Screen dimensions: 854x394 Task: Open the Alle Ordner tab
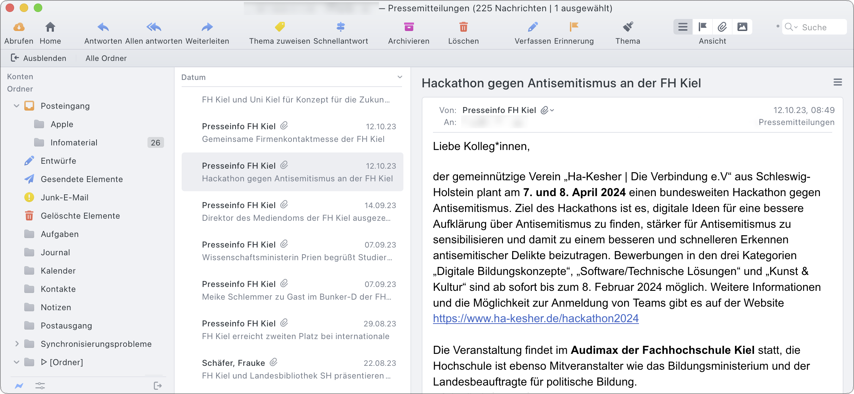tap(106, 58)
